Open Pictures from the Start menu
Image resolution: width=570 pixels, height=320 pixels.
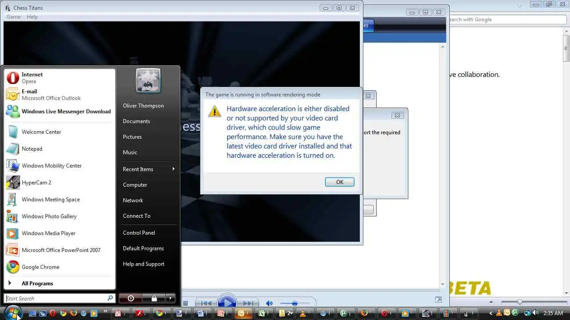click(132, 137)
